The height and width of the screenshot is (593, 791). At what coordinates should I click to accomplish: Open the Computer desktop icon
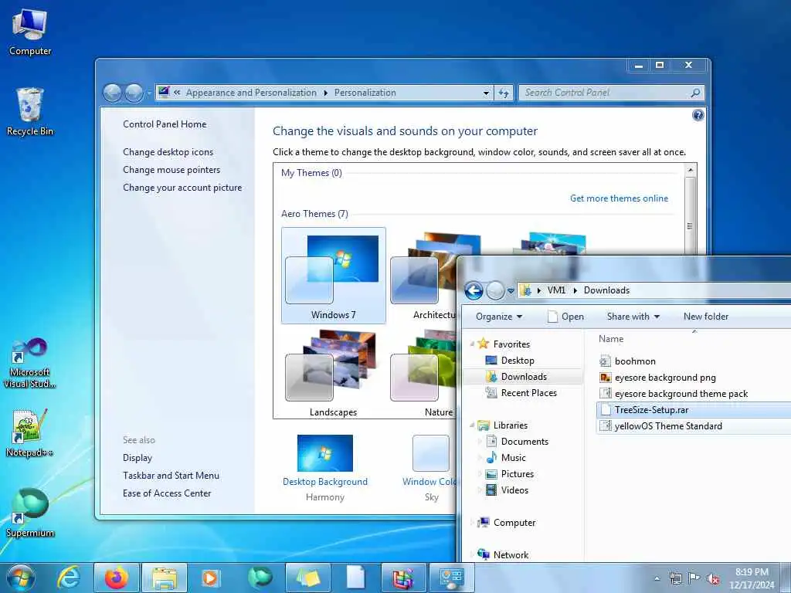click(30, 32)
